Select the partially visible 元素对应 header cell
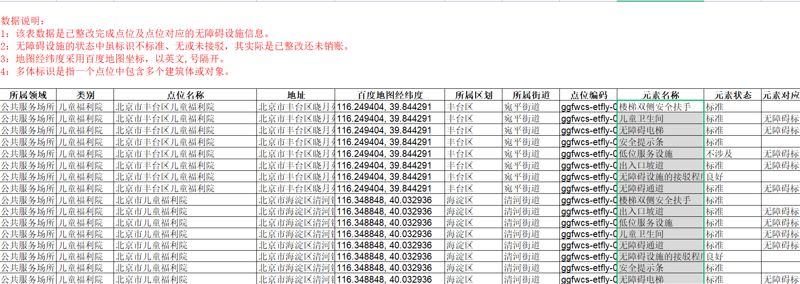The width and height of the screenshot is (800, 284). (781, 95)
